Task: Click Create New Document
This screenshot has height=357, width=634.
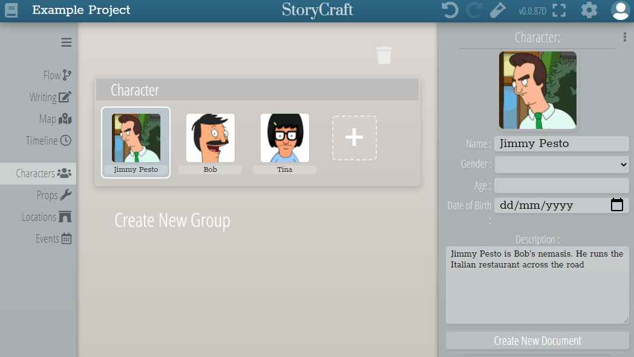Action: (x=537, y=340)
